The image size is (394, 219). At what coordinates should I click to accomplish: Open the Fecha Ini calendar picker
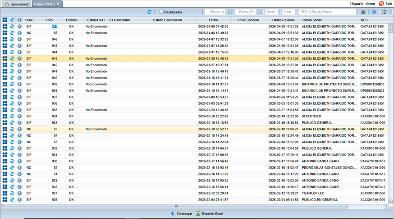click(229, 12)
